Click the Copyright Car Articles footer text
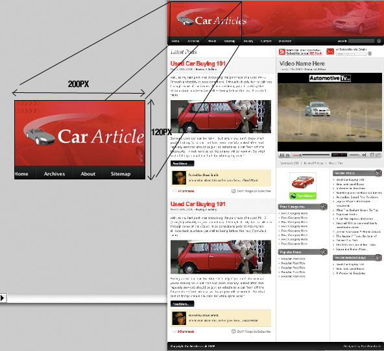Screen dimensions: 384x351 (193, 346)
